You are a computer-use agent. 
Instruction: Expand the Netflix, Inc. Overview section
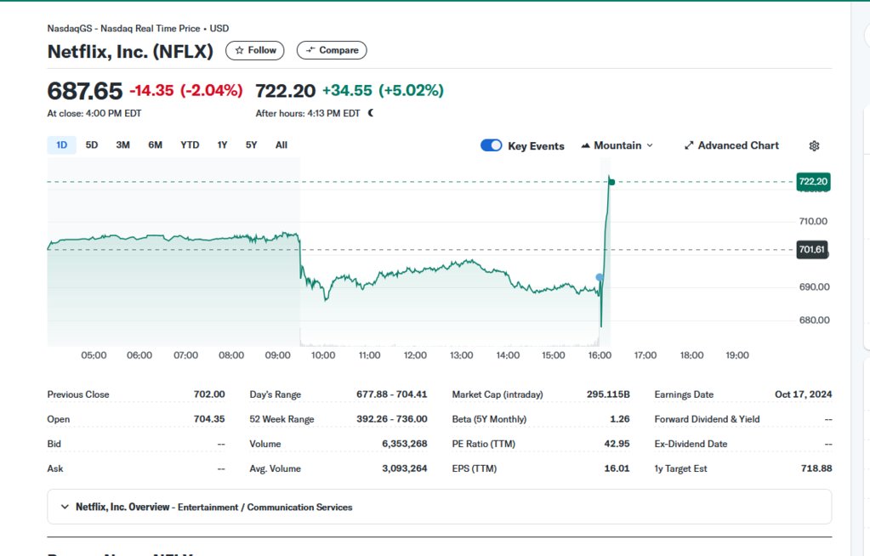pos(440,507)
